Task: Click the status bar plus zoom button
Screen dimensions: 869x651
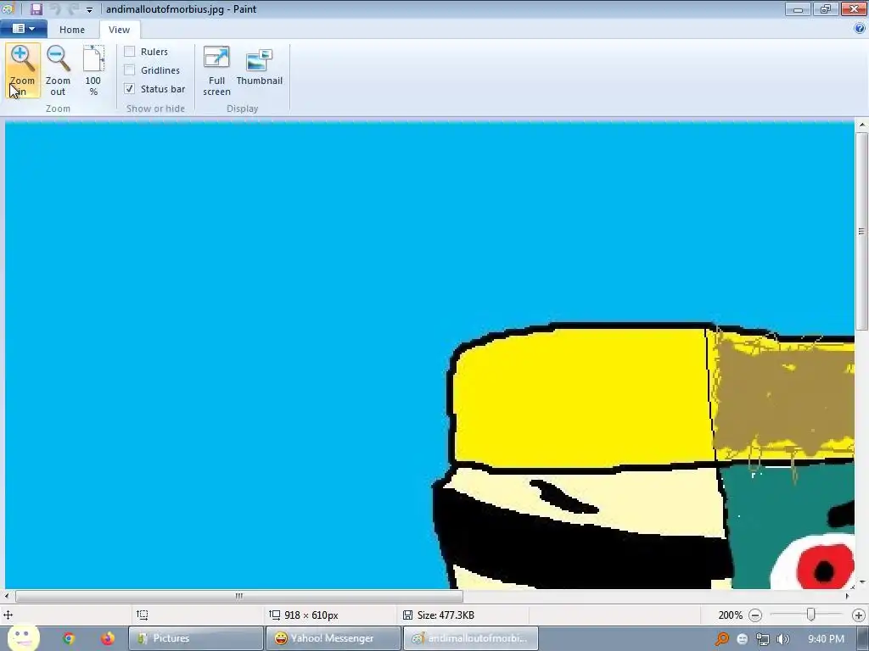Action: (x=859, y=615)
